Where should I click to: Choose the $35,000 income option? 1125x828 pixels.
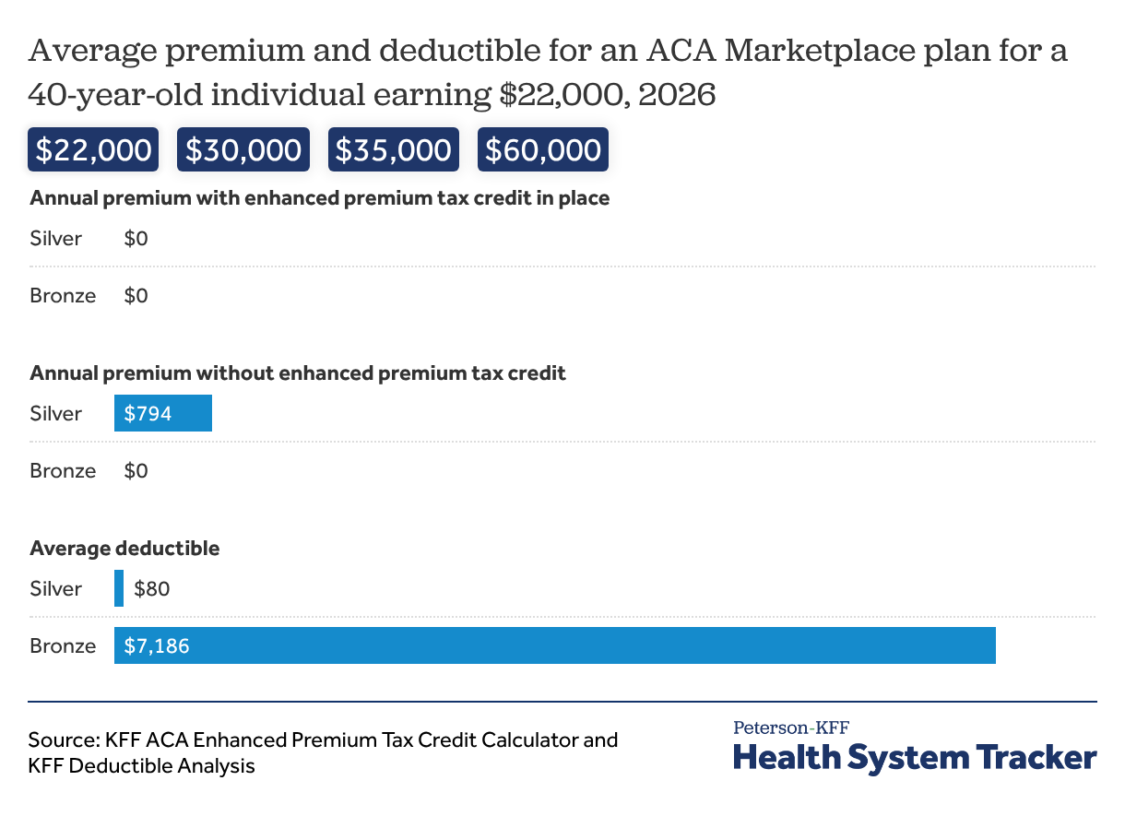[393, 149]
